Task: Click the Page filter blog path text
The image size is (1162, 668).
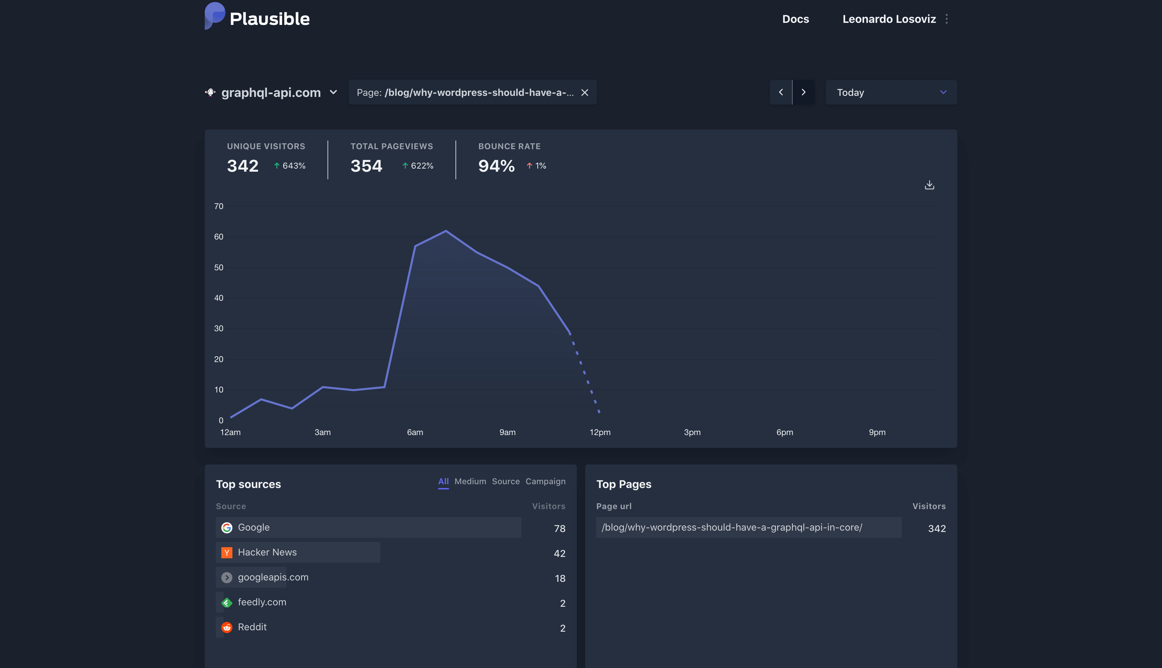Action: tap(479, 92)
